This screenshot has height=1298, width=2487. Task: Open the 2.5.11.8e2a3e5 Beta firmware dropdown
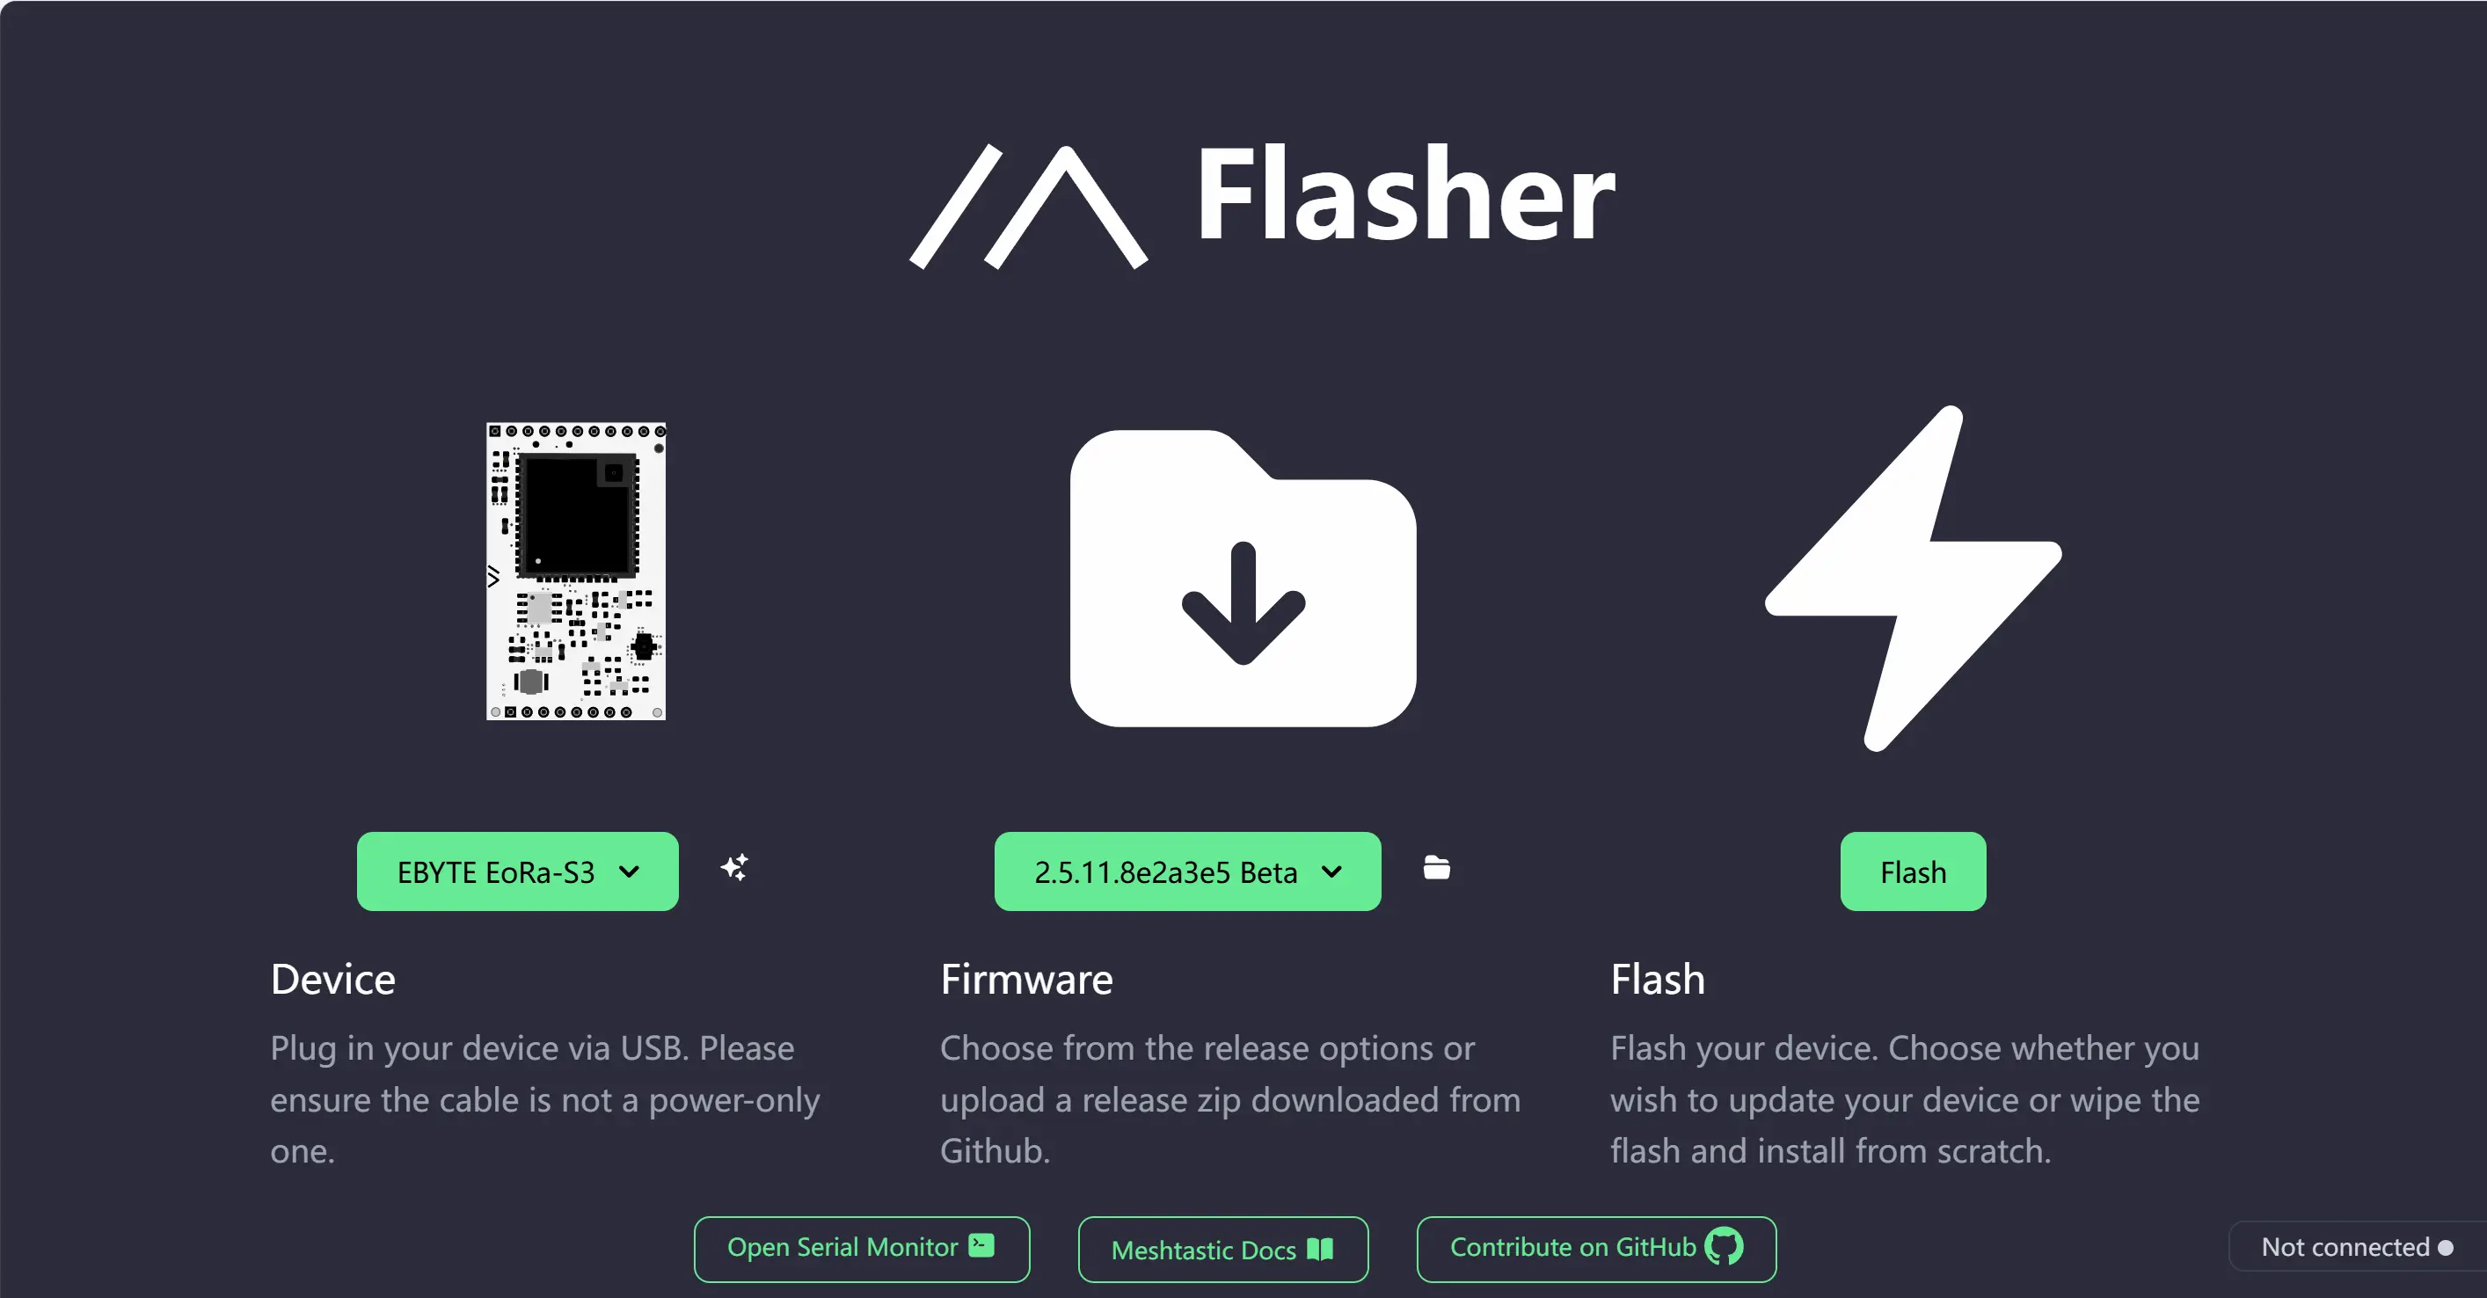coord(1187,871)
